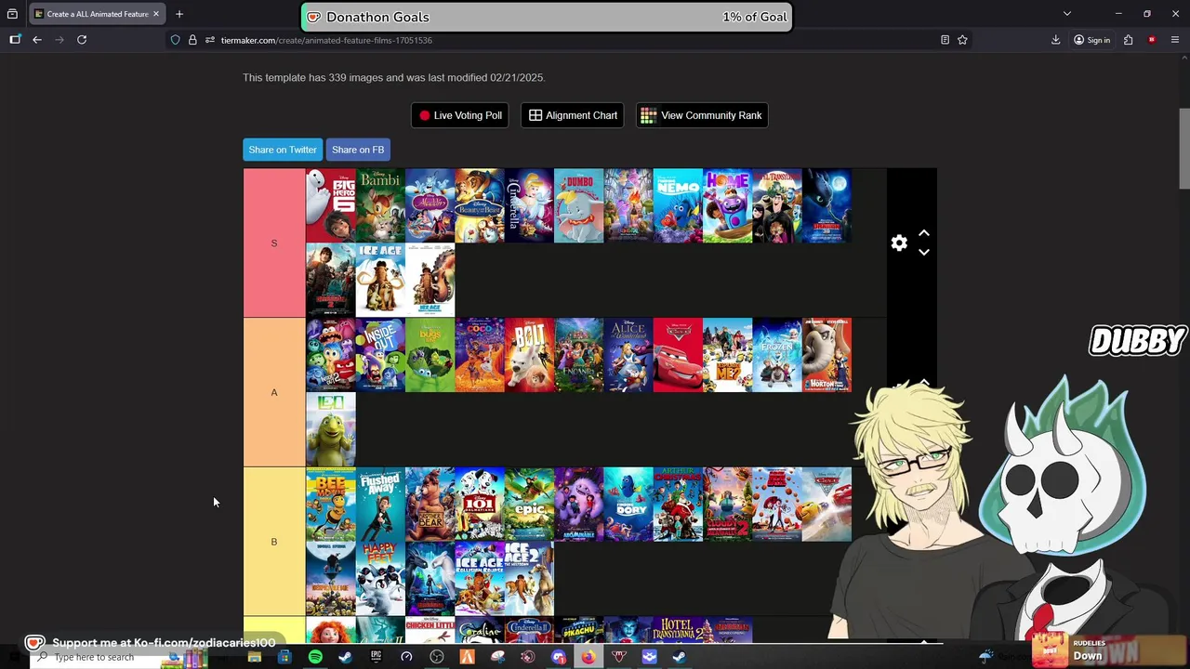Select the Bolt poster

click(x=529, y=355)
